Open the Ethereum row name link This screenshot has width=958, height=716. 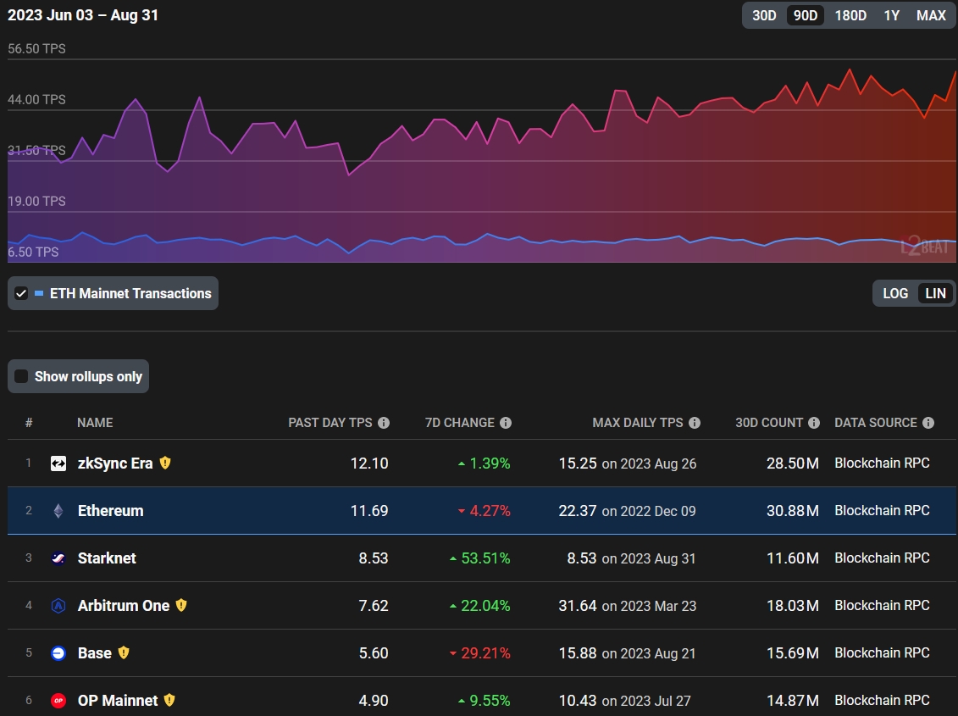(x=111, y=511)
